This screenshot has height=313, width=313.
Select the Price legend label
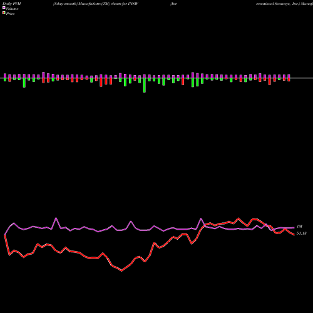(x=10, y=14)
